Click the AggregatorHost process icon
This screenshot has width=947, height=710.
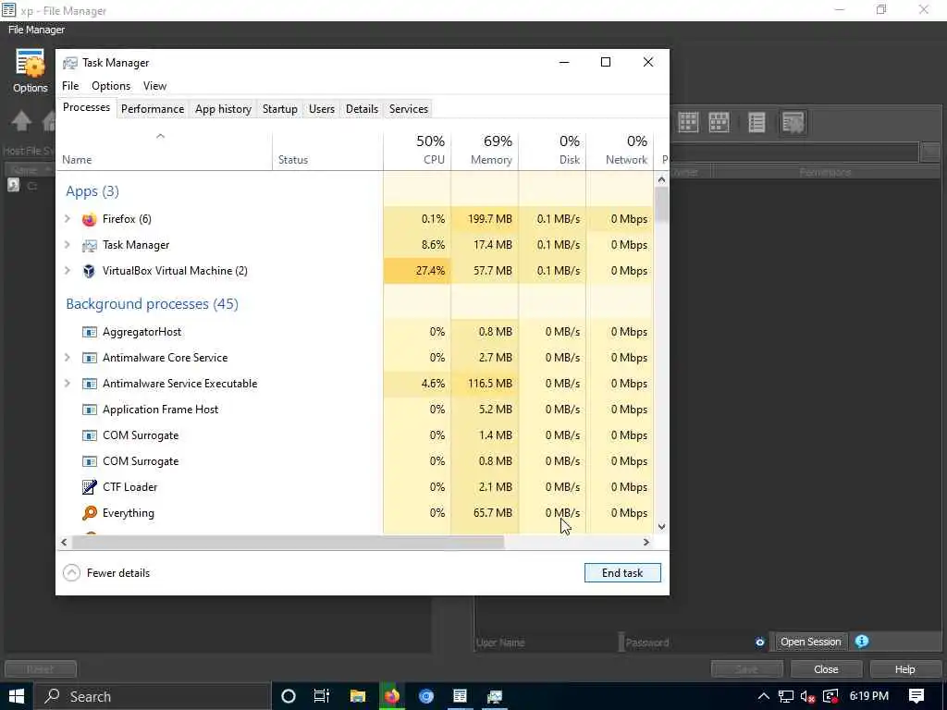(90, 332)
